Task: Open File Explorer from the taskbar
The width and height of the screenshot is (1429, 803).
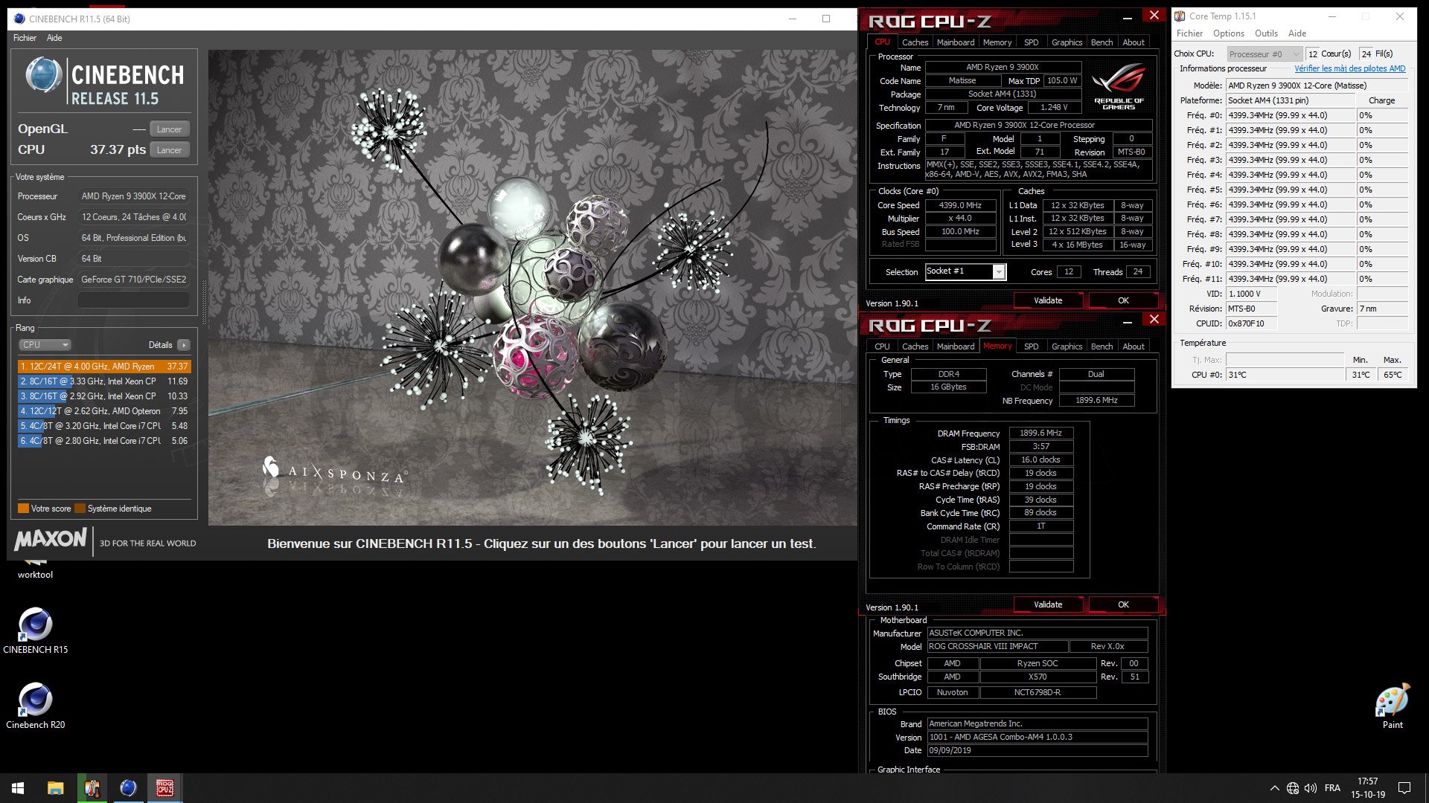Action: point(55,788)
